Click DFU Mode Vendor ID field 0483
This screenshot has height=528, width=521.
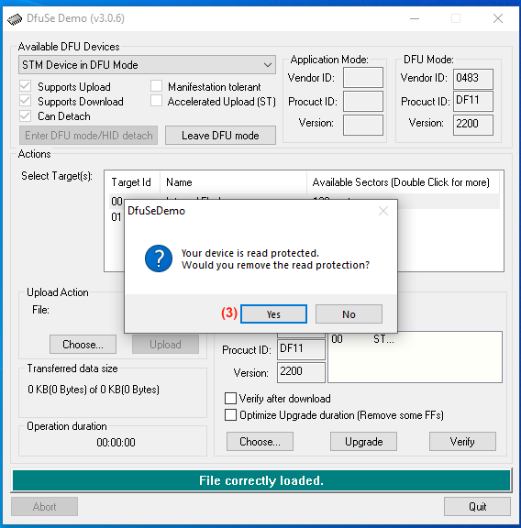click(473, 79)
